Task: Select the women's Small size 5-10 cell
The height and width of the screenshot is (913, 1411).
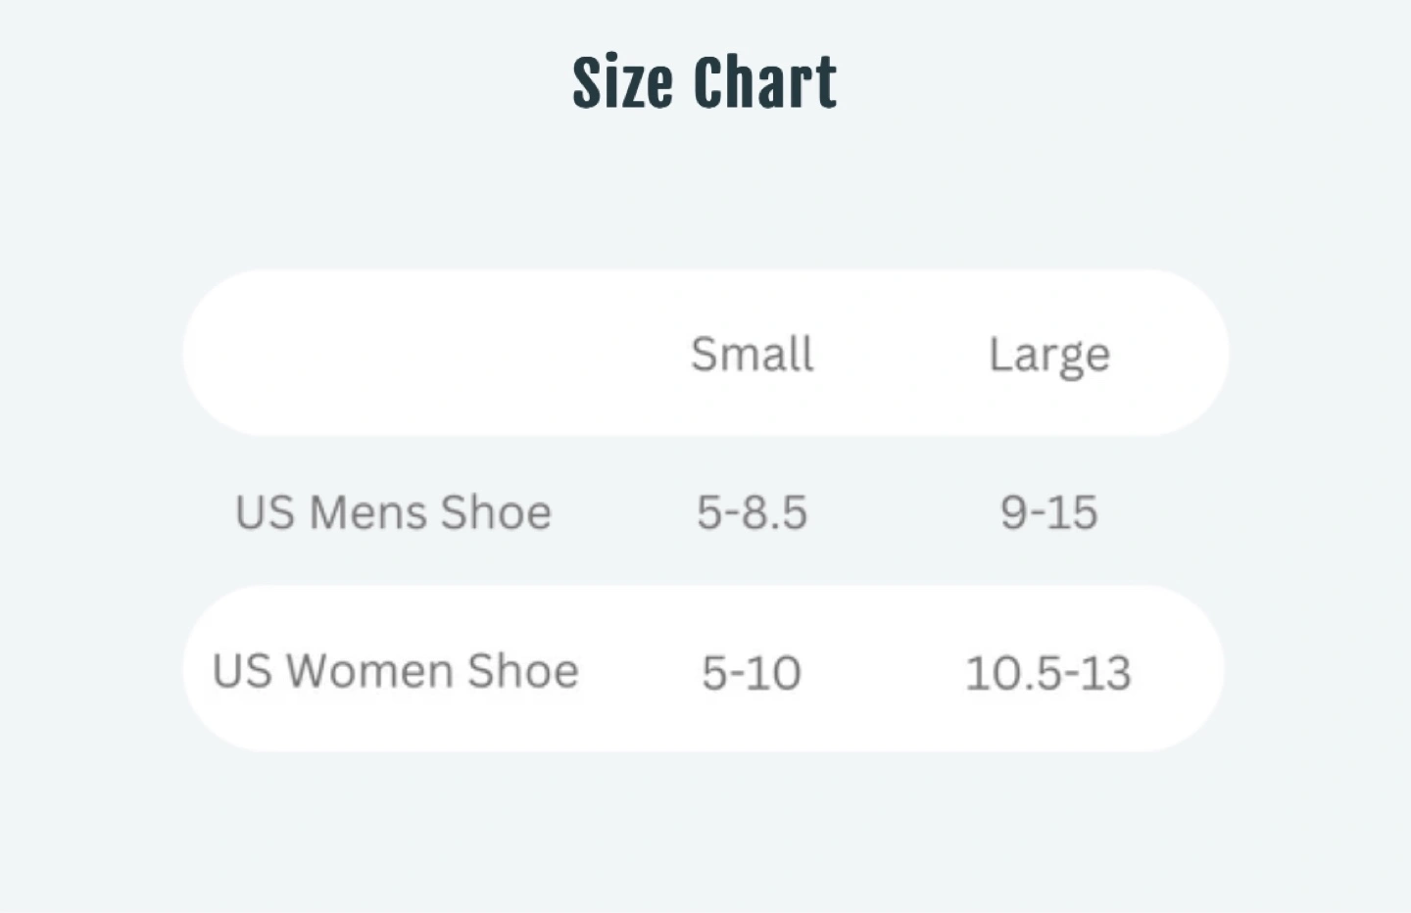Action: point(752,673)
